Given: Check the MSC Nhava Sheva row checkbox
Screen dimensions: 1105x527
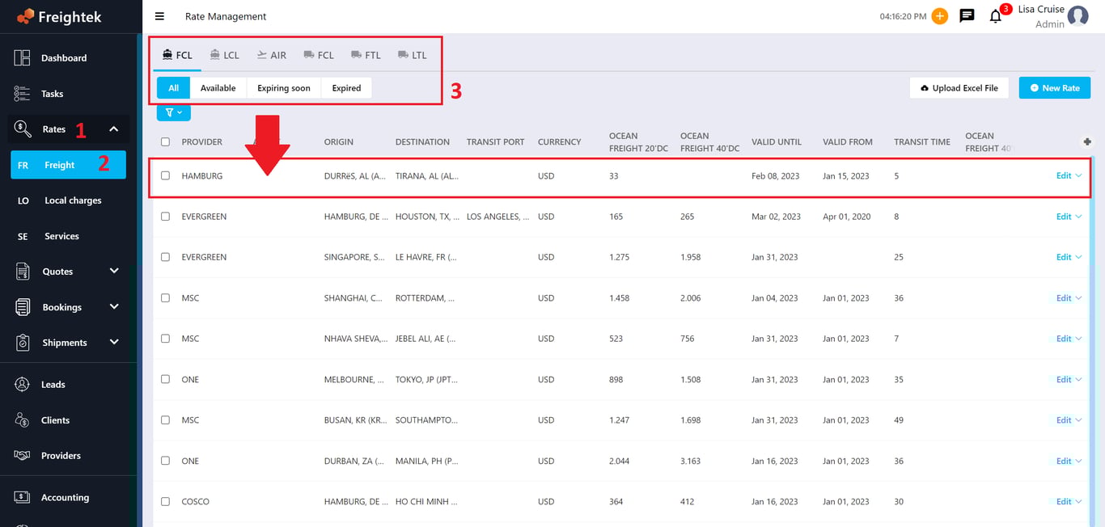Looking at the screenshot, I should 166,339.
